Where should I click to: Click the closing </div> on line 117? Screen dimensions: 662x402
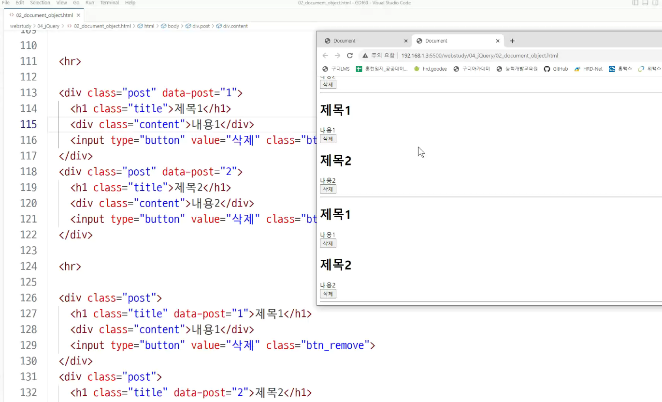click(x=76, y=156)
